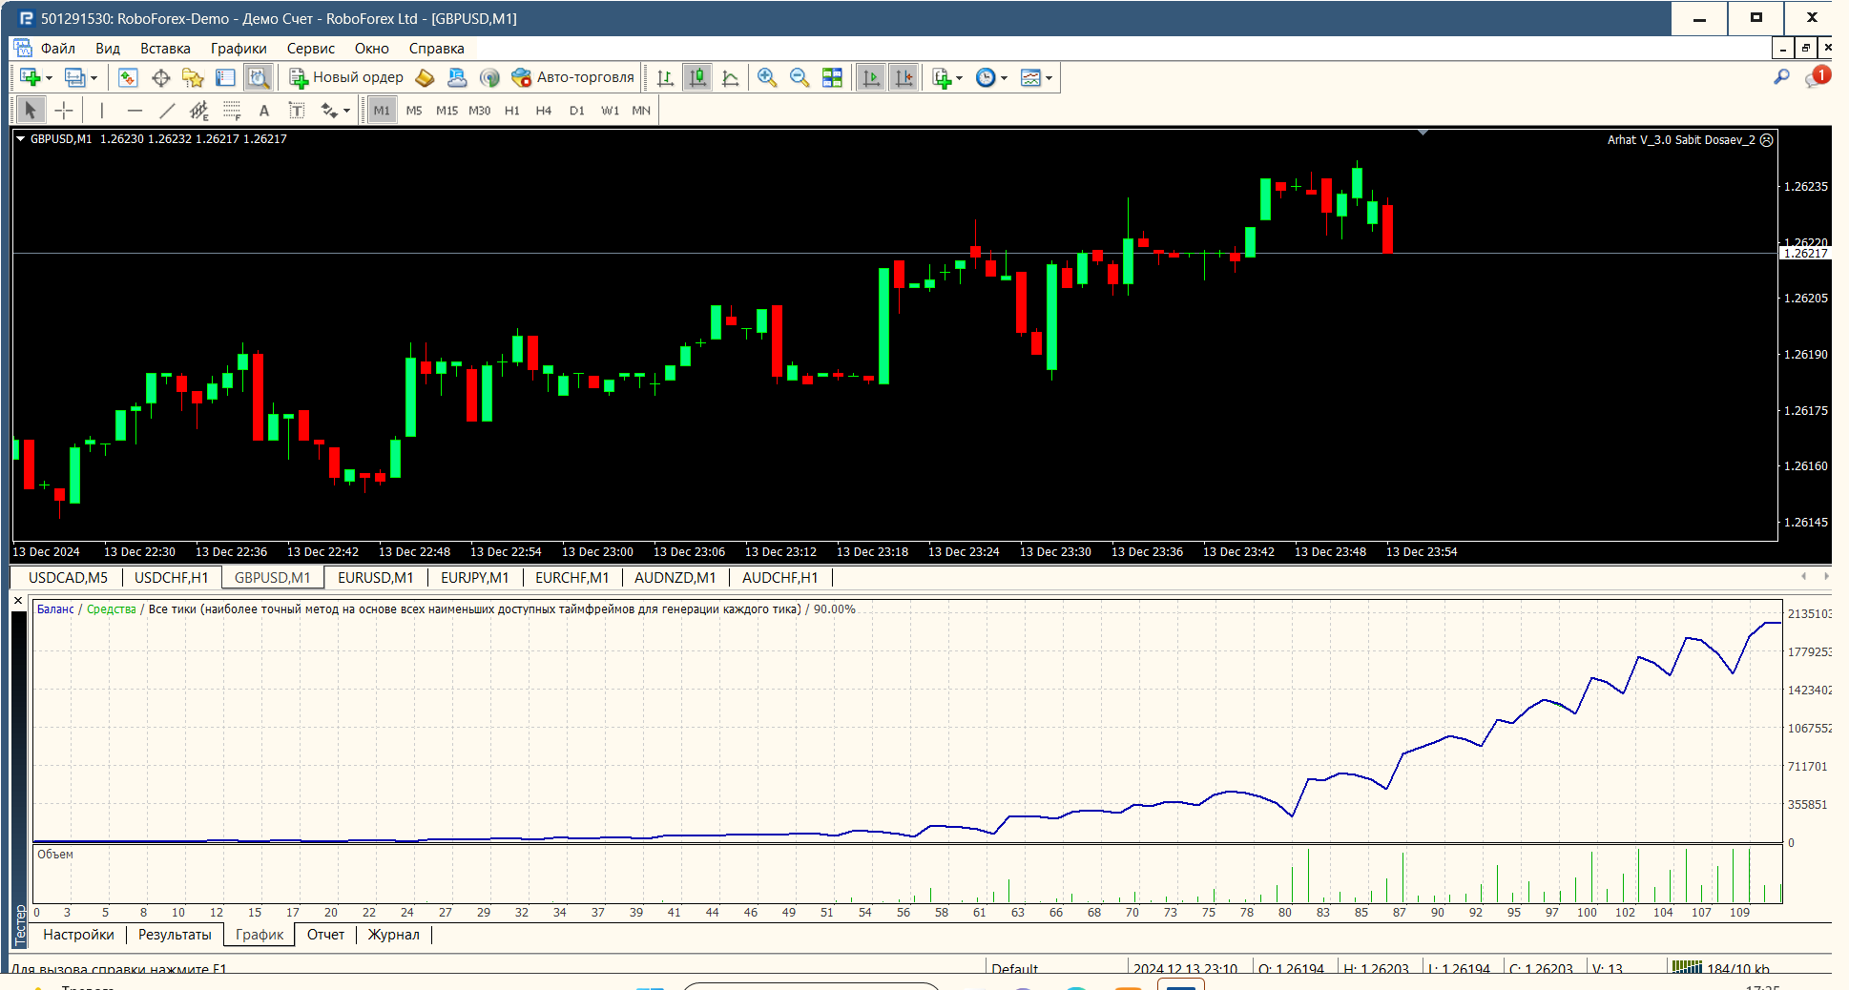
Task: Toggle chart shift from right border
Action: coord(903,77)
